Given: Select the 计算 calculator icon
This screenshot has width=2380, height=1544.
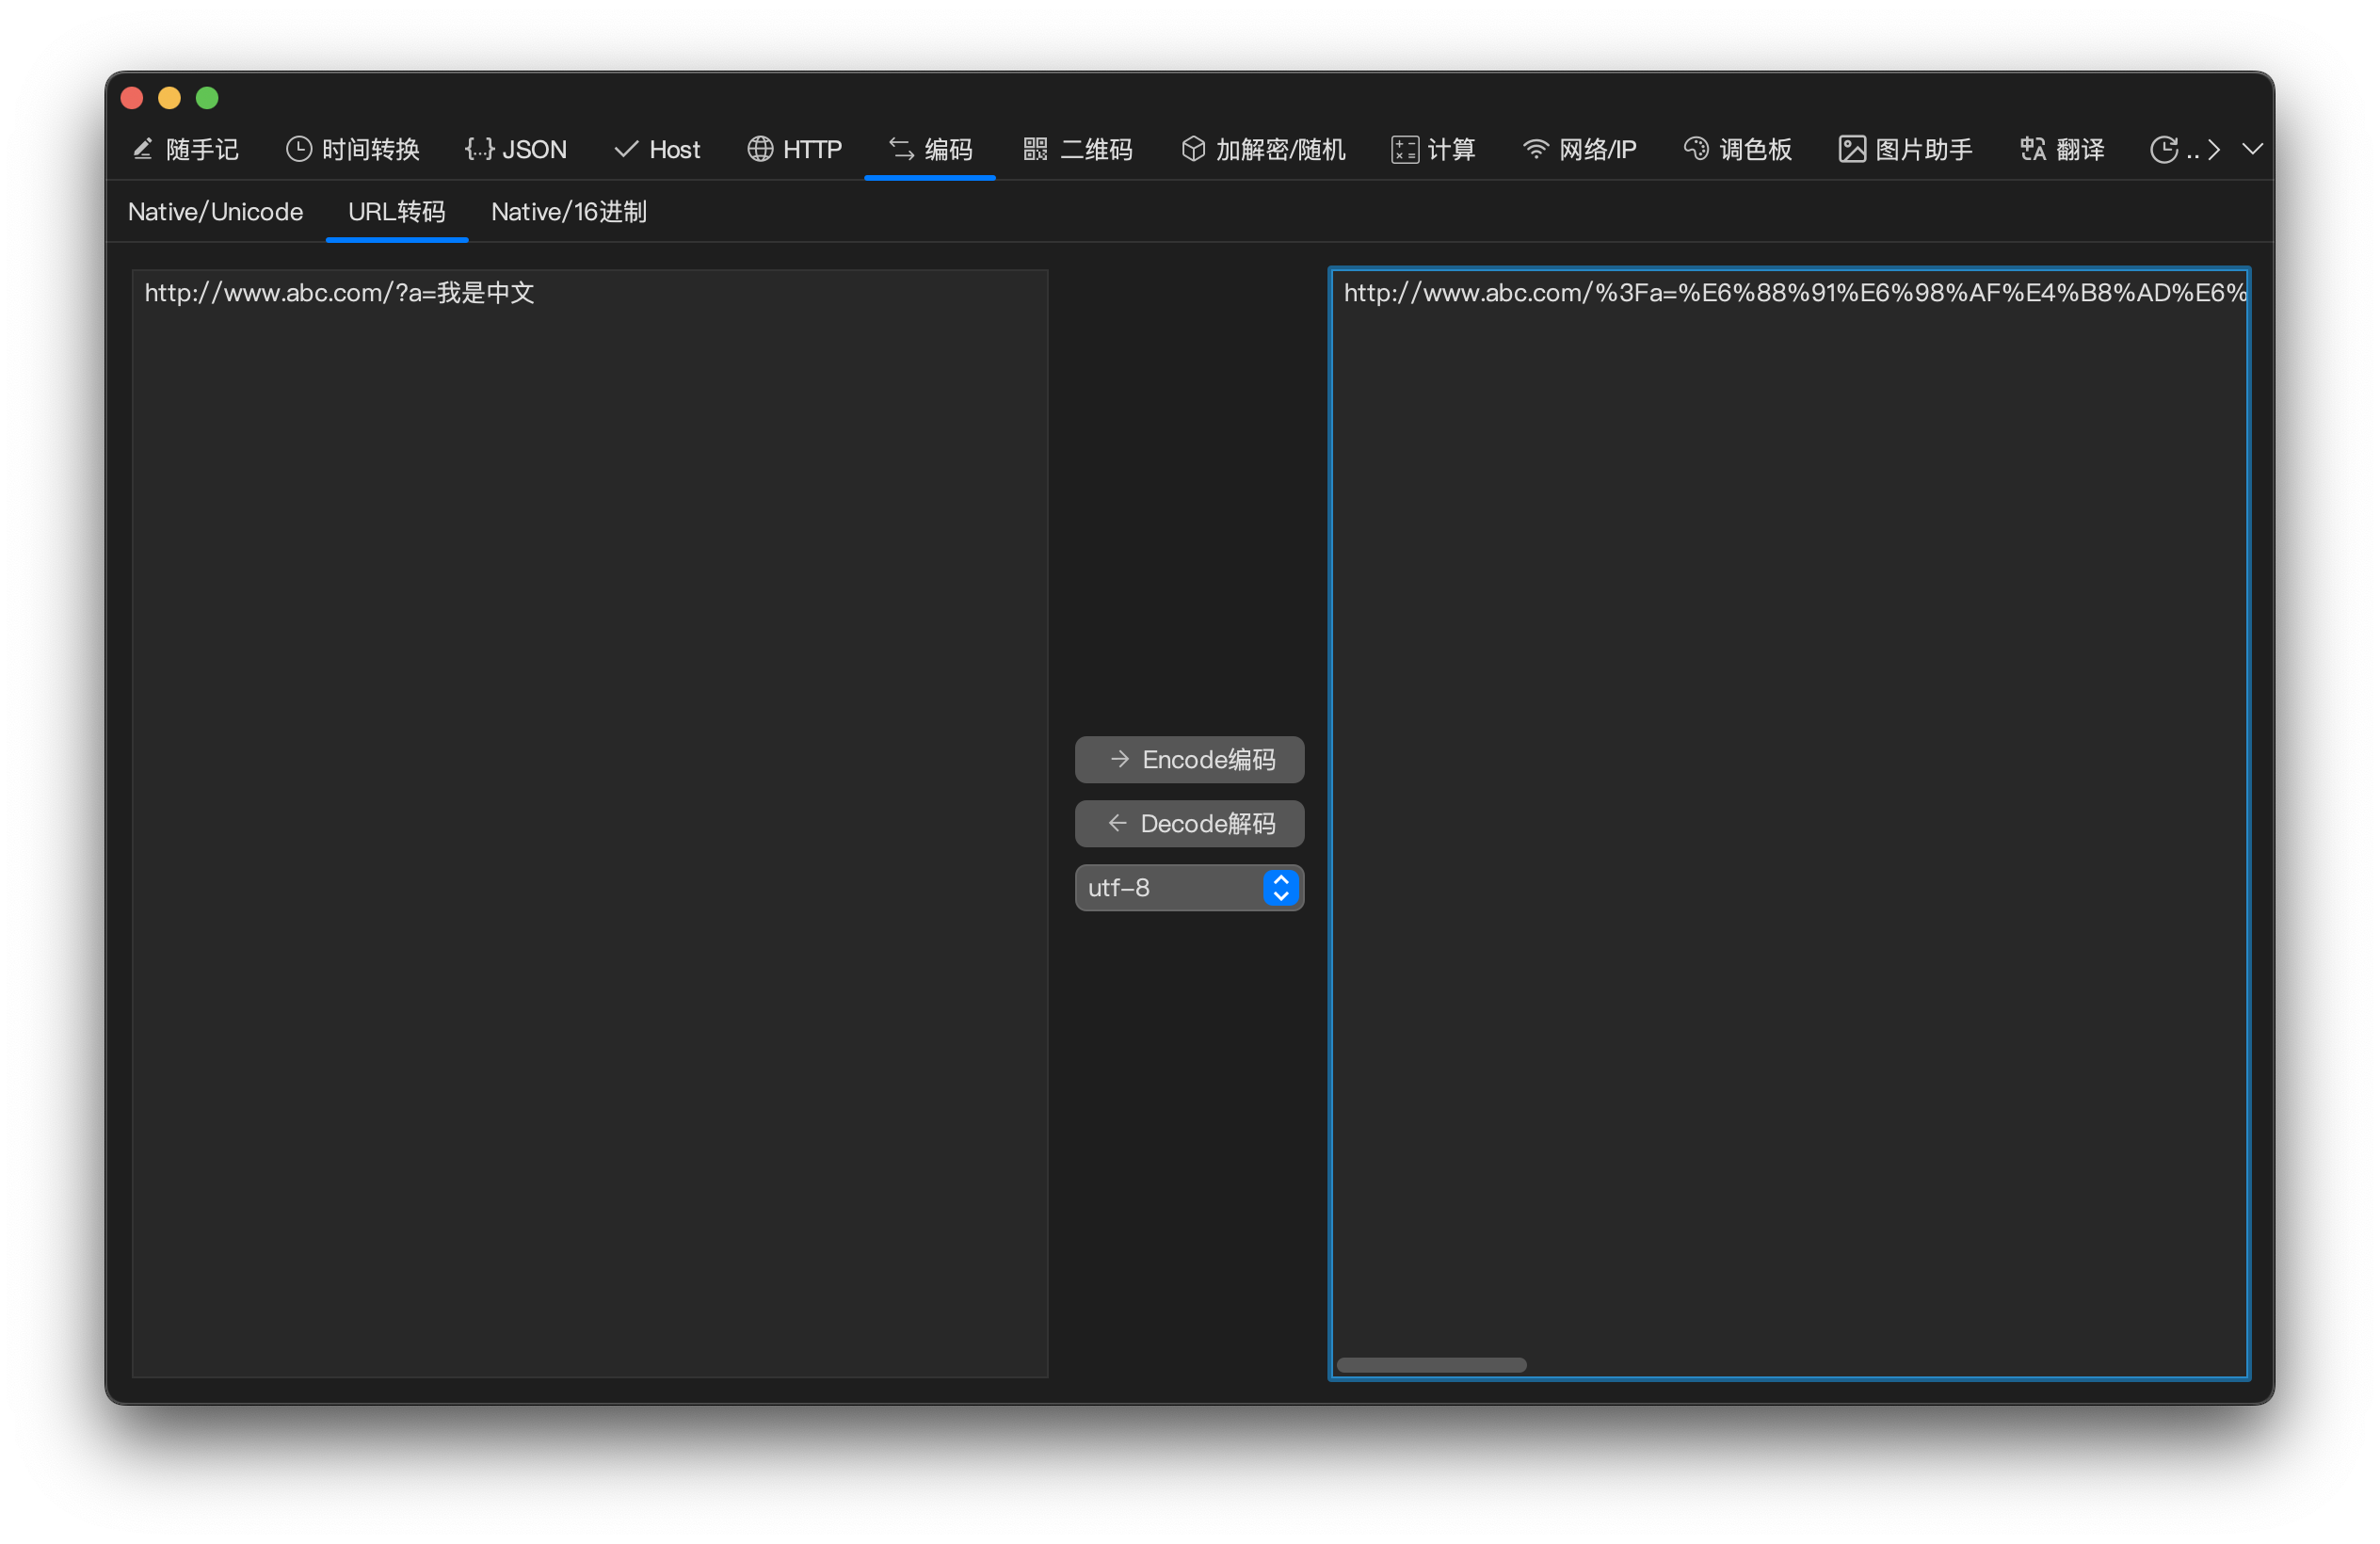Looking at the screenshot, I should (x=1404, y=149).
